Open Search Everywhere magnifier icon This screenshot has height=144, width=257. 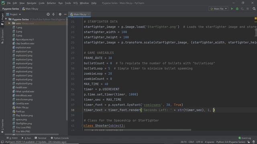point(254,9)
